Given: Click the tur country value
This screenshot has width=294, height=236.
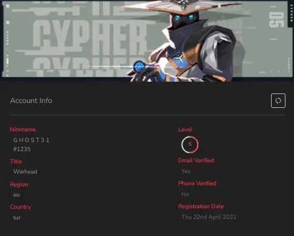Looking at the screenshot, I should (x=17, y=218).
